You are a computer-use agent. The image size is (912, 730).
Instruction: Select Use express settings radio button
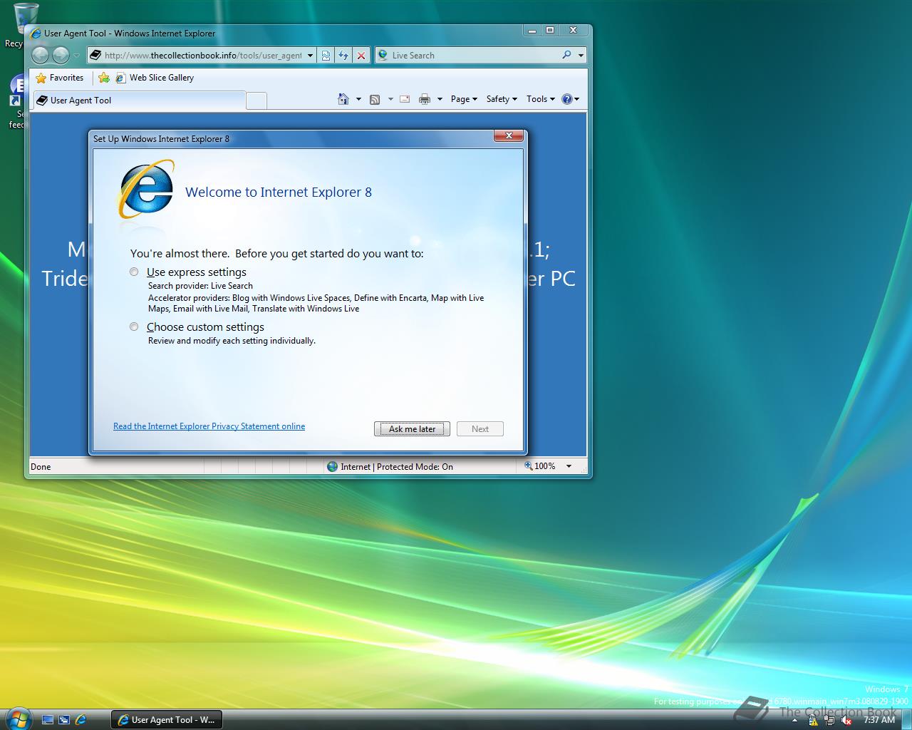click(x=134, y=272)
